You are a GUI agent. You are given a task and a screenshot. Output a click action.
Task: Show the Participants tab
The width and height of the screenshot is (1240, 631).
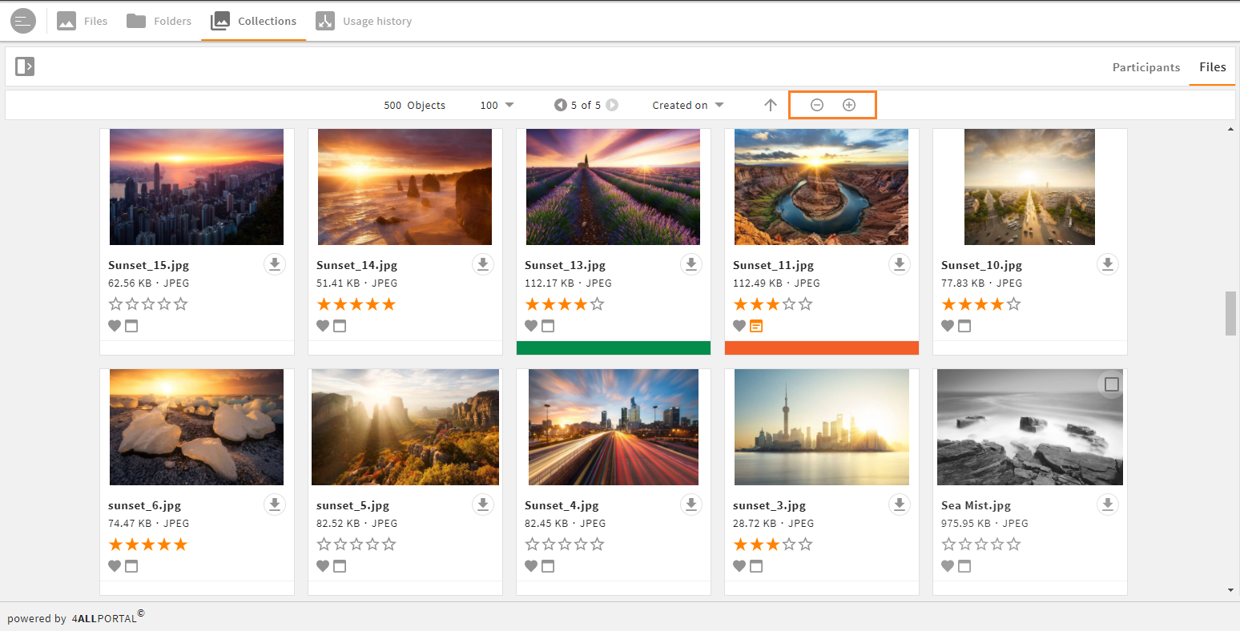click(1146, 67)
